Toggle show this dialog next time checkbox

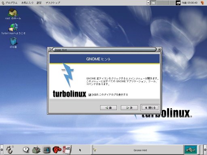pyautogui.click(x=90, y=95)
